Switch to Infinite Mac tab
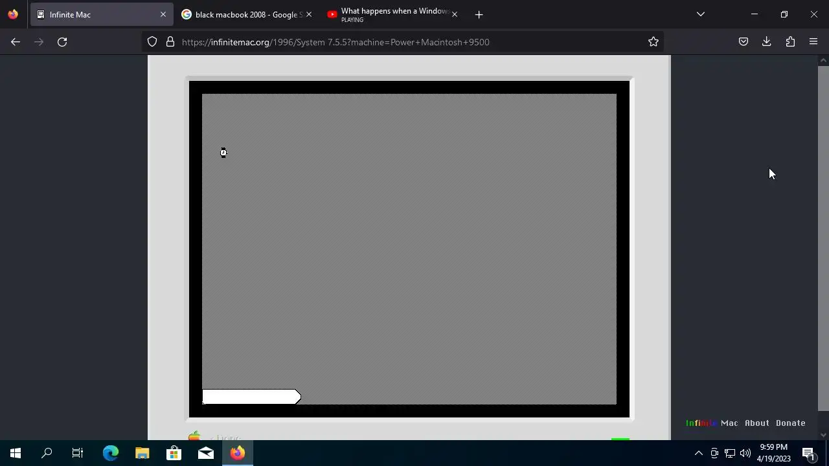 102,14
